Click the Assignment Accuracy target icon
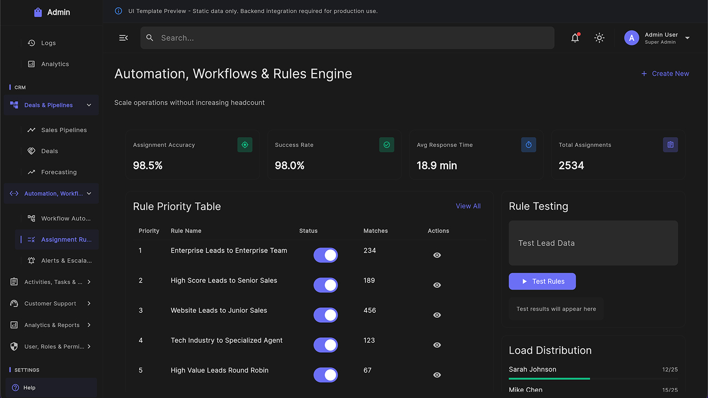Image resolution: width=708 pixels, height=398 pixels. (244, 145)
